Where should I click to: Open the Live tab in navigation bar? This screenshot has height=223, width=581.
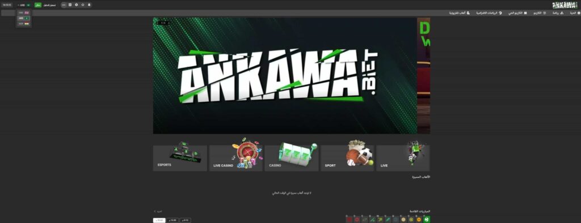click(575, 13)
